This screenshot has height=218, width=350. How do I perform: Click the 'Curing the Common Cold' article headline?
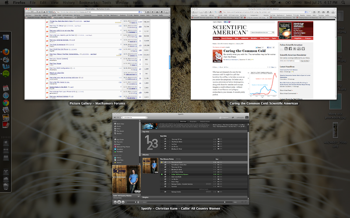245,51
